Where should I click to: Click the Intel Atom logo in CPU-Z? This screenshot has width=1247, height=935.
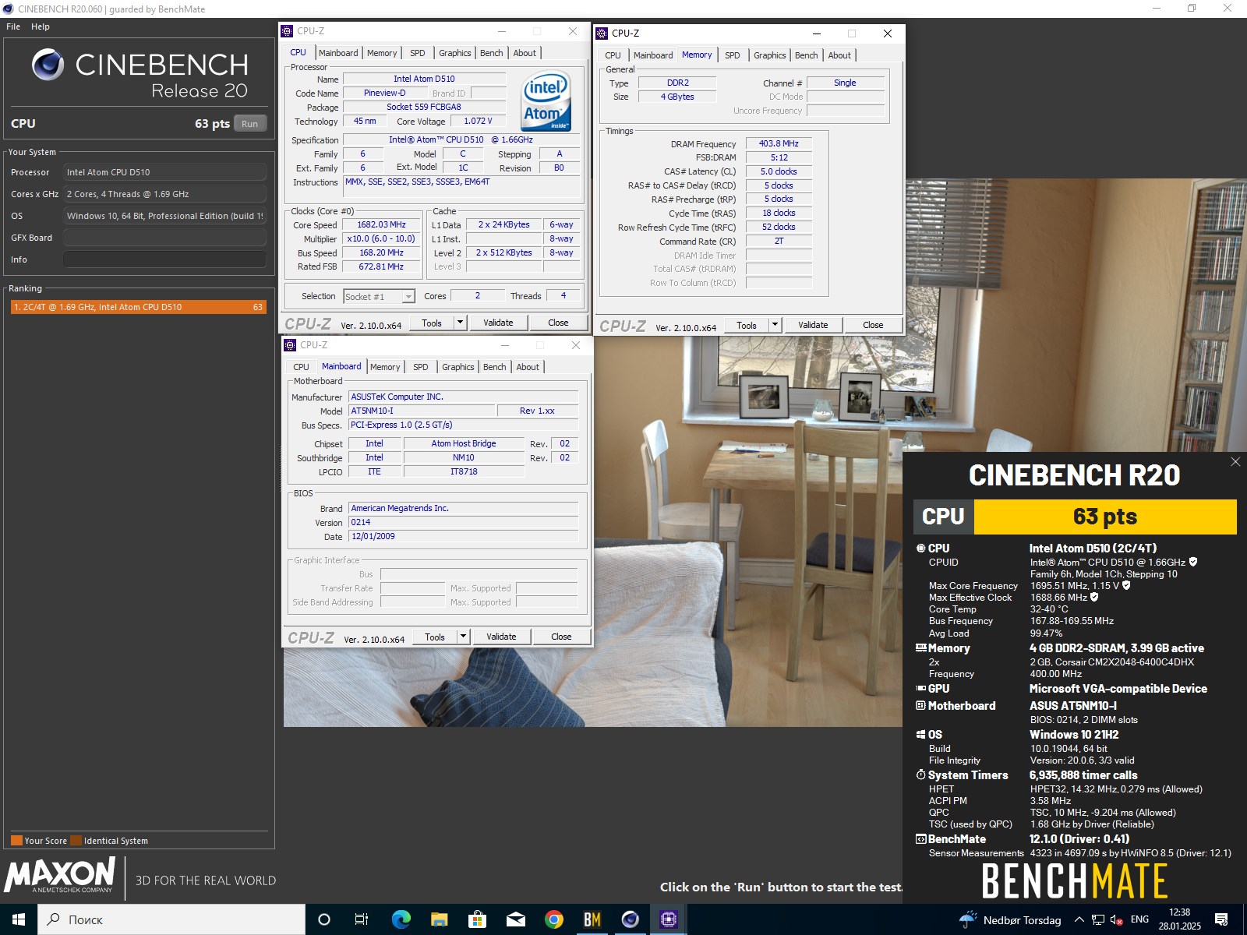tap(546, 101)
